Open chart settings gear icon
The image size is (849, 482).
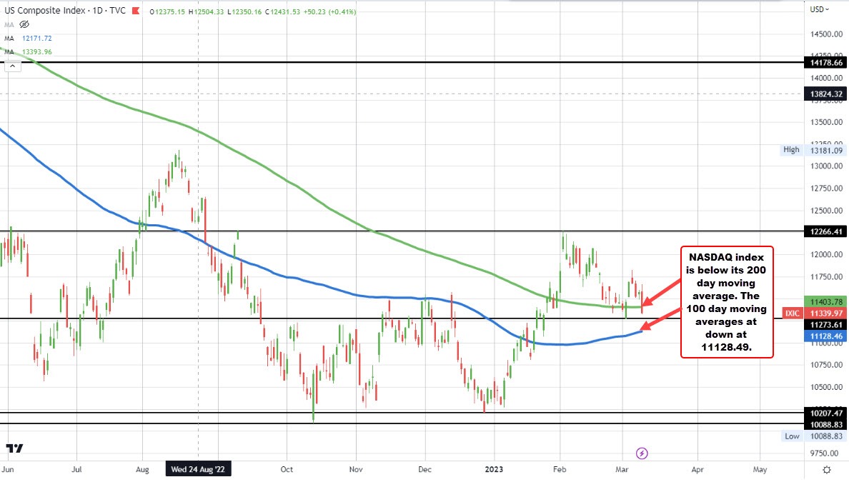pos(826,470)
